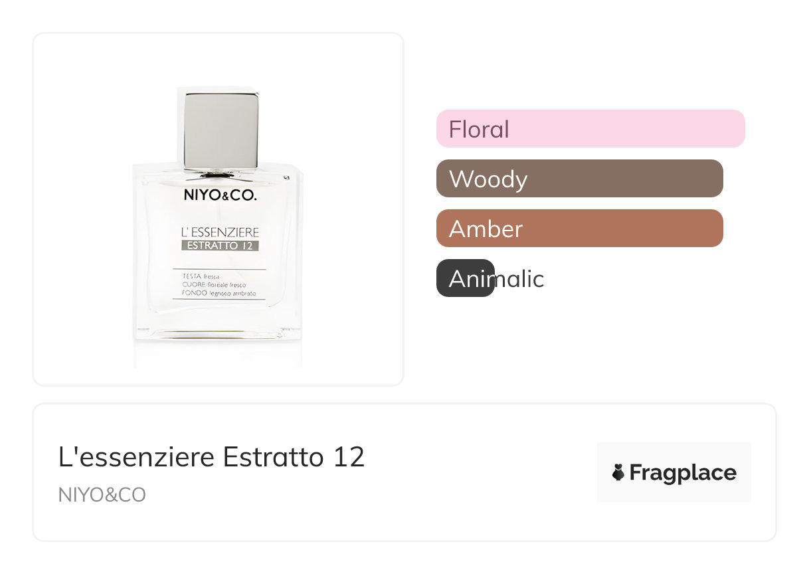Click the Fragplace bottle logo icon
Viewport: 809px width, 574px height.
coord(618,473)
